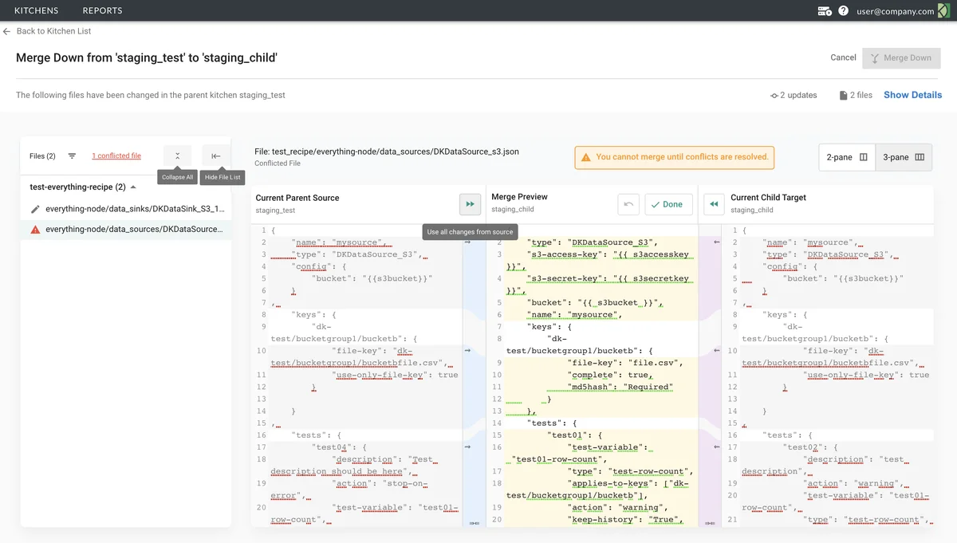Switch to 2-pane view

tap(846, 157)
